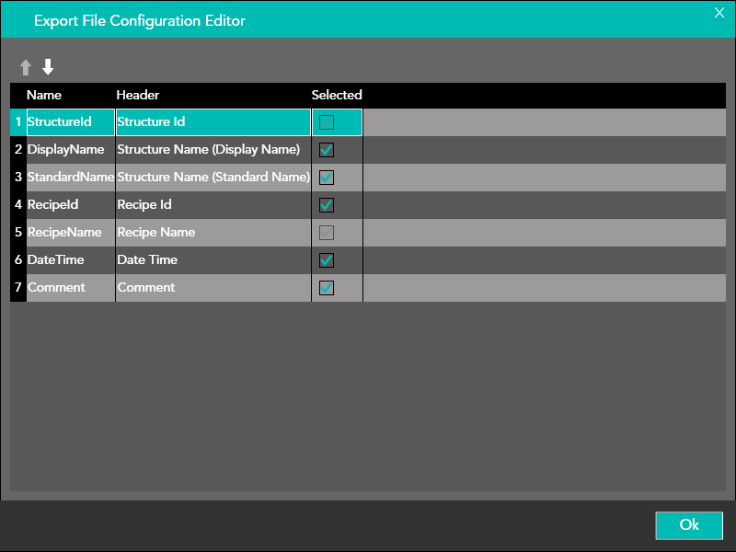Viewport: 736px width, 552px height.
Task: Click the move up arrow icon
Action: (26, 67)
